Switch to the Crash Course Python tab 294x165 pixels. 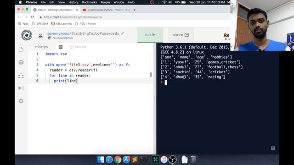point(105,10)
